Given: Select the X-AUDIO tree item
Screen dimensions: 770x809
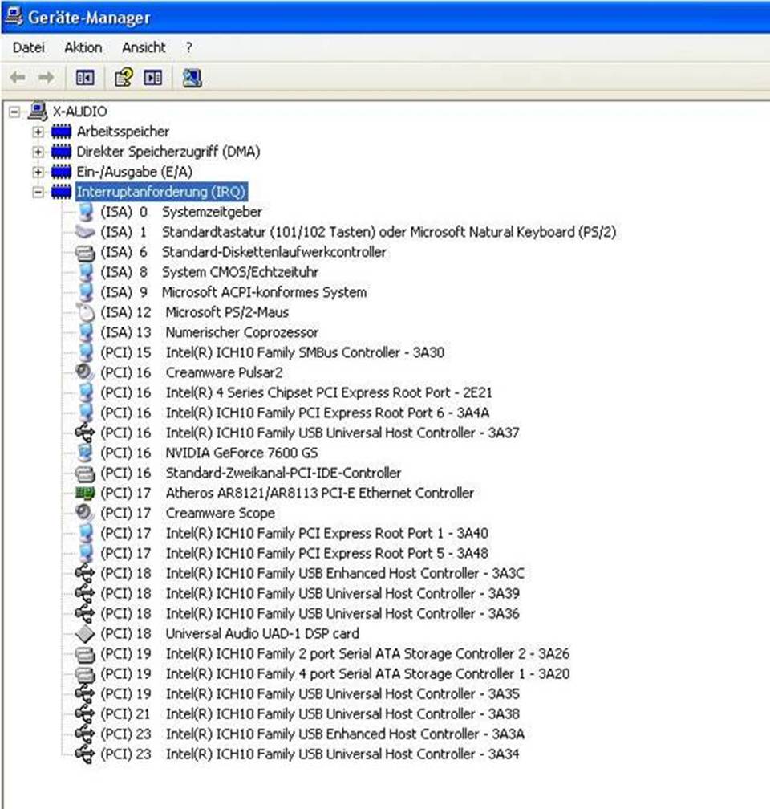Looking at the screenshot, I should pyautogui.click(x=79, y=112).
